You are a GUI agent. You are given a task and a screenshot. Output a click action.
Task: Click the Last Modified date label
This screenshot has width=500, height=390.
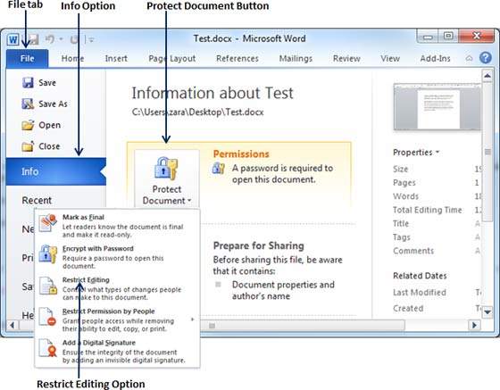[x=420, y=292]
